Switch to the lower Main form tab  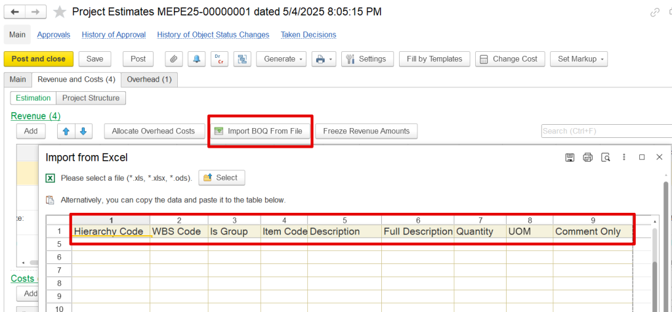pos(18,79)
